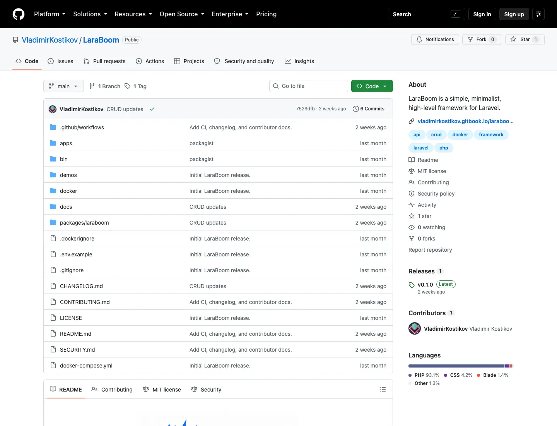Expand the Solutions menu
The image size is (557, 426).
point(90,14)
